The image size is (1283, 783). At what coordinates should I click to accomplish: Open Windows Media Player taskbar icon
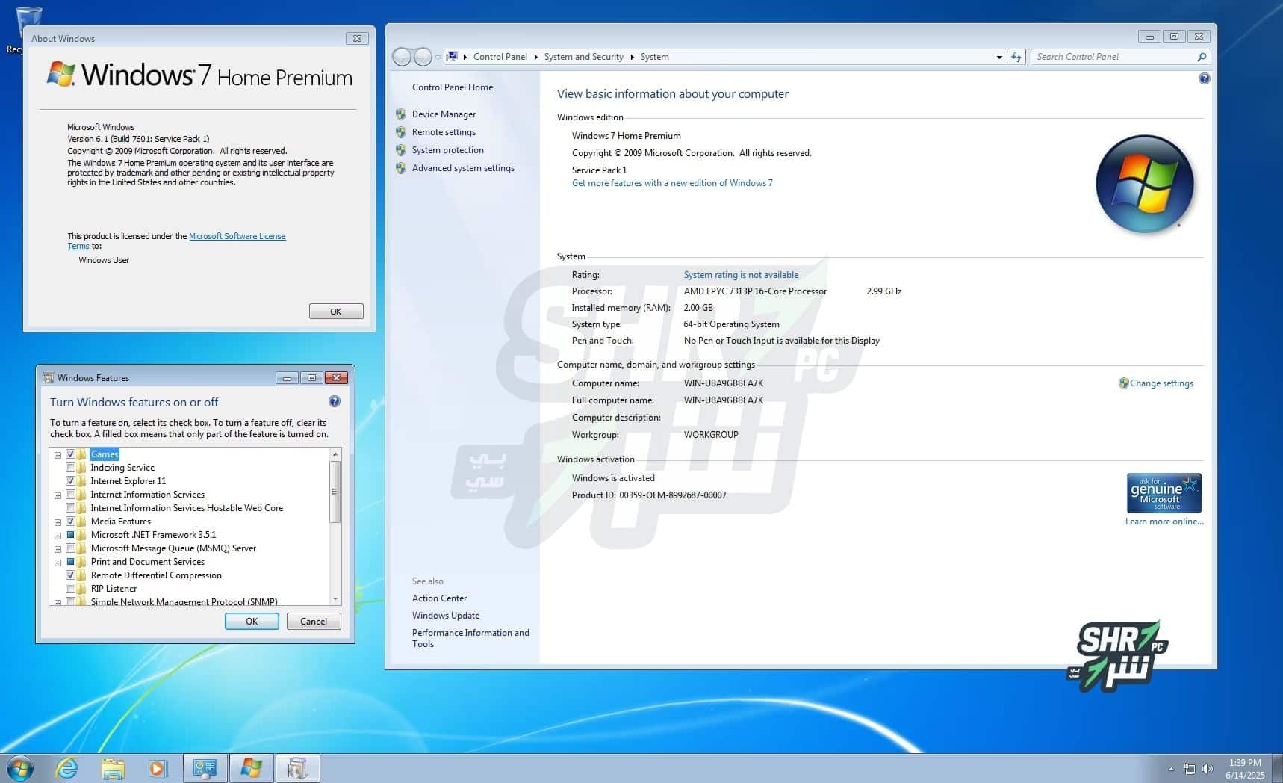click(x=158, y=768)
